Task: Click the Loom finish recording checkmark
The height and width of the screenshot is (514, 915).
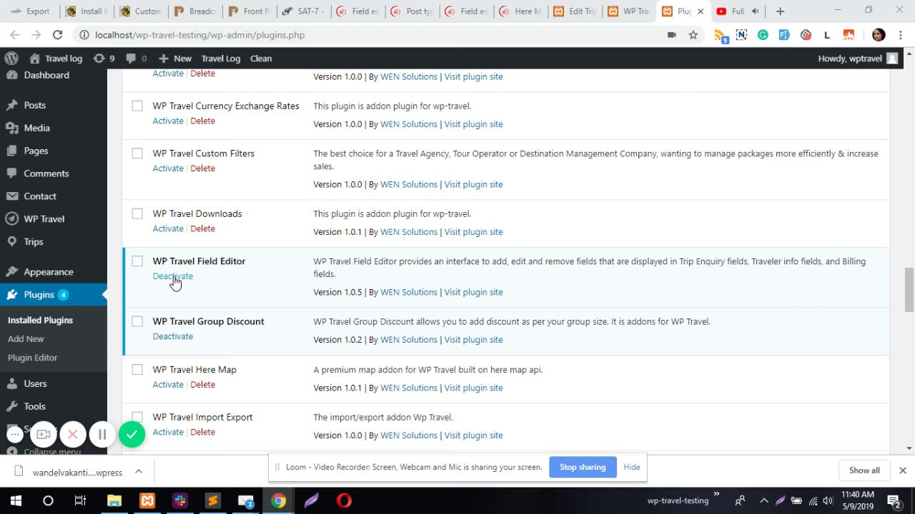Action: (132, 434)
